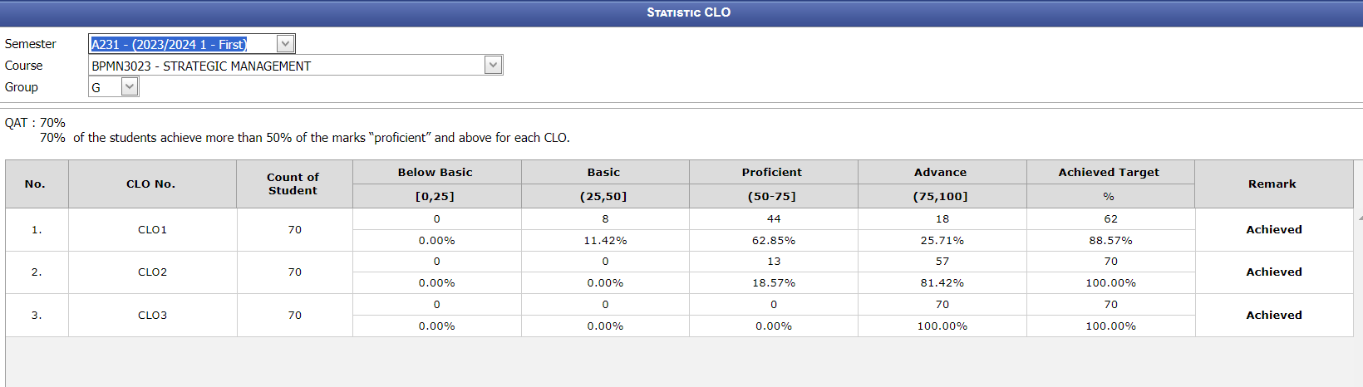
Task: Select BPMN3023 Strategic Management course field
Action: (296, 66)
